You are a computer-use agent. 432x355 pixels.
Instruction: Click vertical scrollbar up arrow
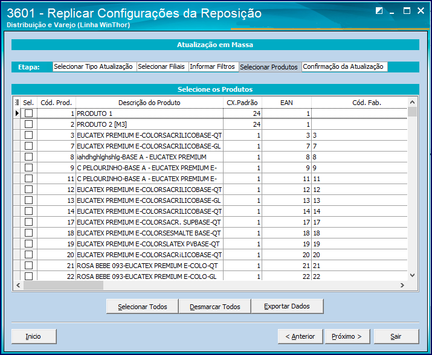[412, 102]
